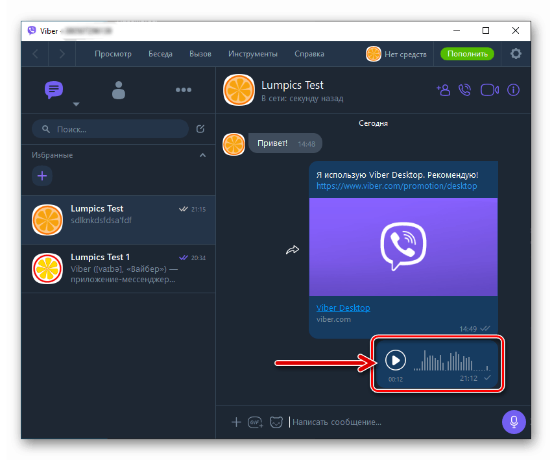Click the plus attach file icon
This screenshot has height=460, width=552.
(x=236, y=422)
